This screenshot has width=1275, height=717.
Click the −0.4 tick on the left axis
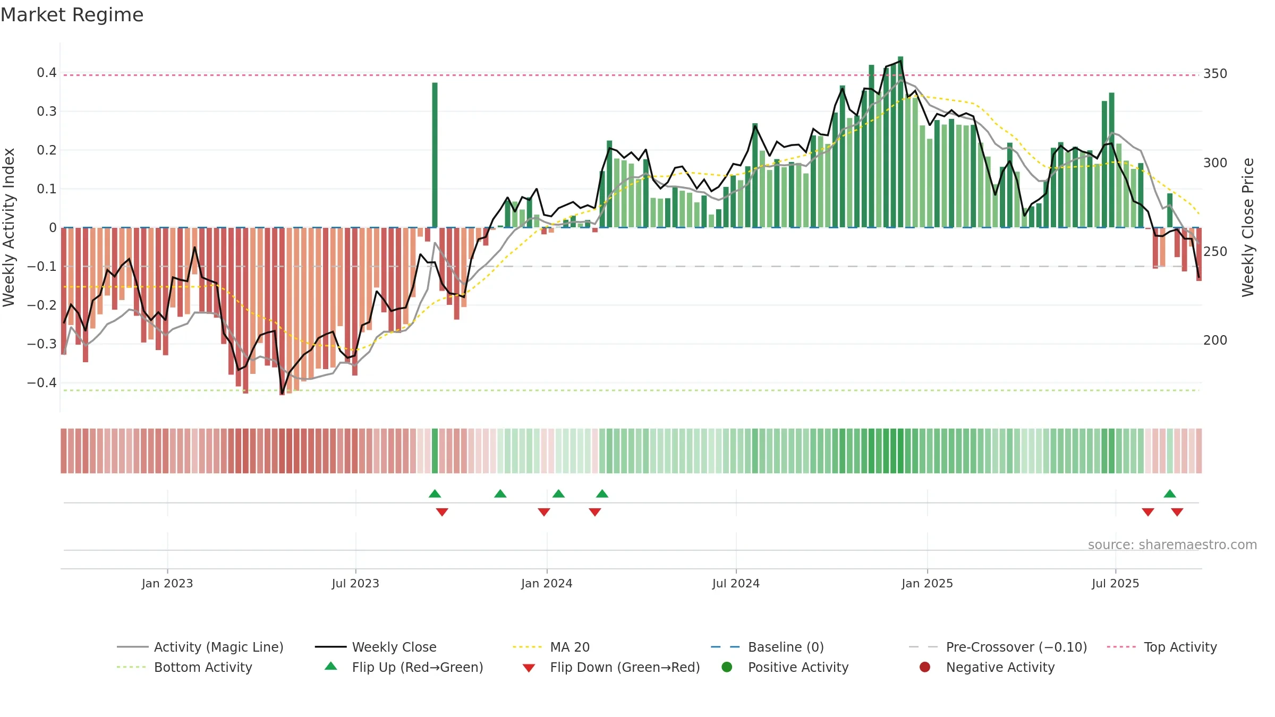(x=42, y=383)
